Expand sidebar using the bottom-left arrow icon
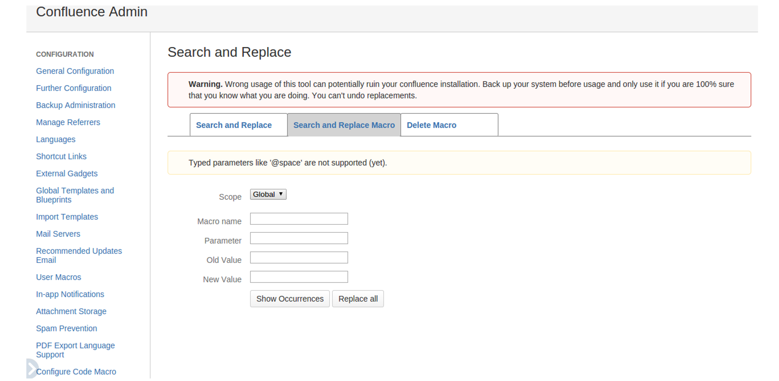The image size is (779, 381). pyautogui.click(x=31, y=368)
